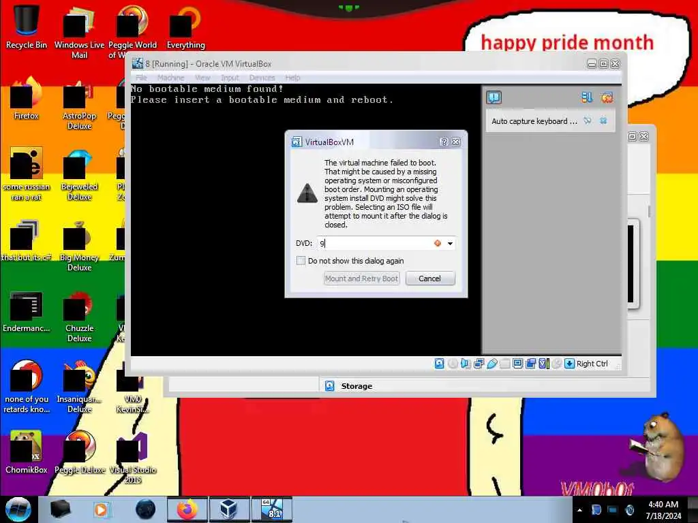This screenshot has height=523, width=698.
Task: Dismiss the Auto capture keyboard notification
Action: click(x=603, y=121)
